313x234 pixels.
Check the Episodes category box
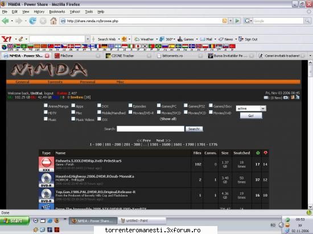(130, 105)
